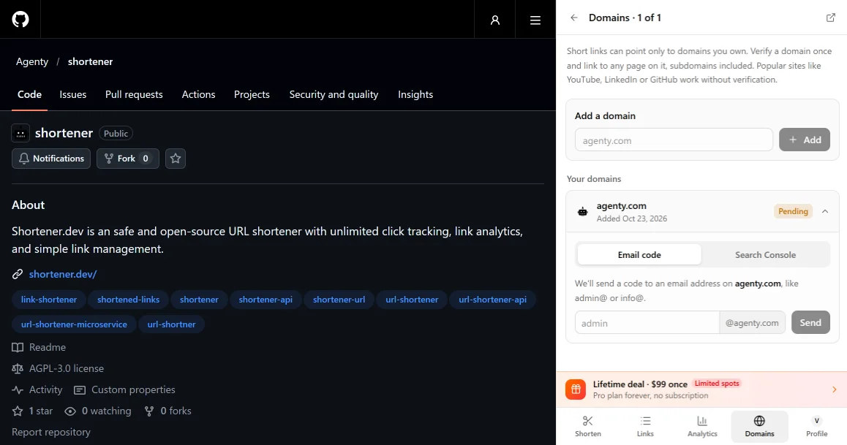Open the Links list tab
Viewport: 847px width, 445px height.
(x=645, y=426)
